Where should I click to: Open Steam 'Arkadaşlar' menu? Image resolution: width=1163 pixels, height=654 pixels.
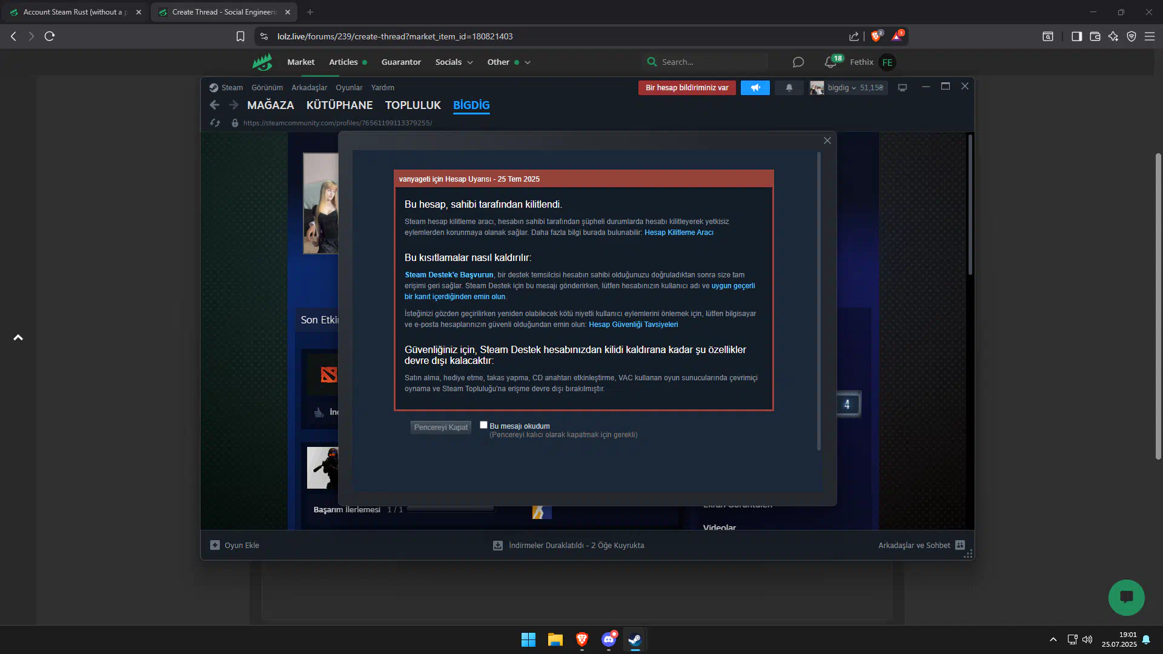(310, 88)
